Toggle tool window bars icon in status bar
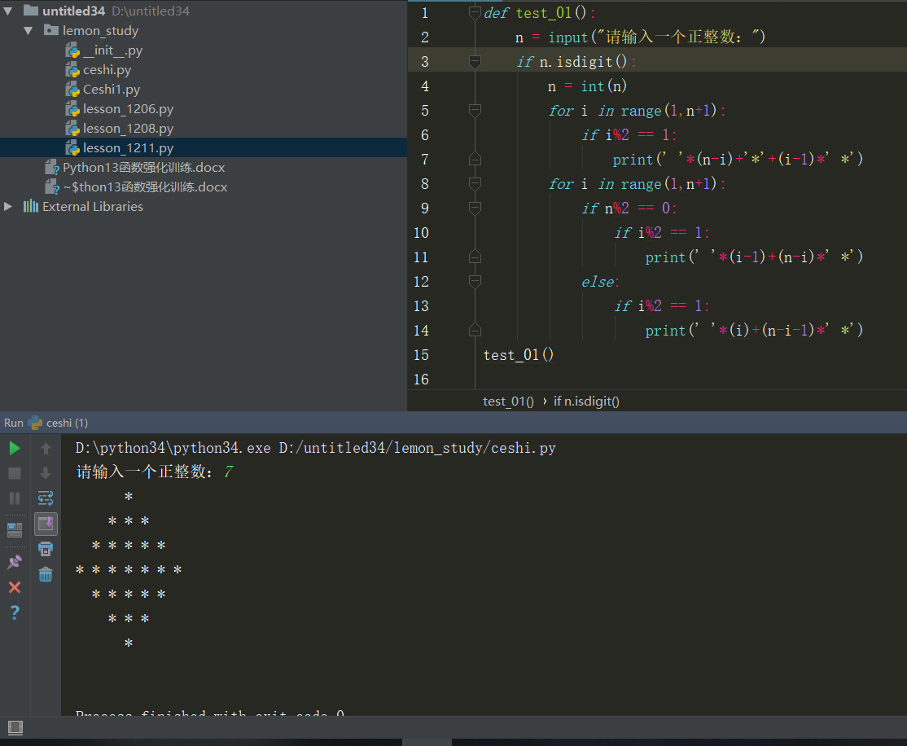The width and height of the screenshot is (907, 746). [x=15, y=727]
